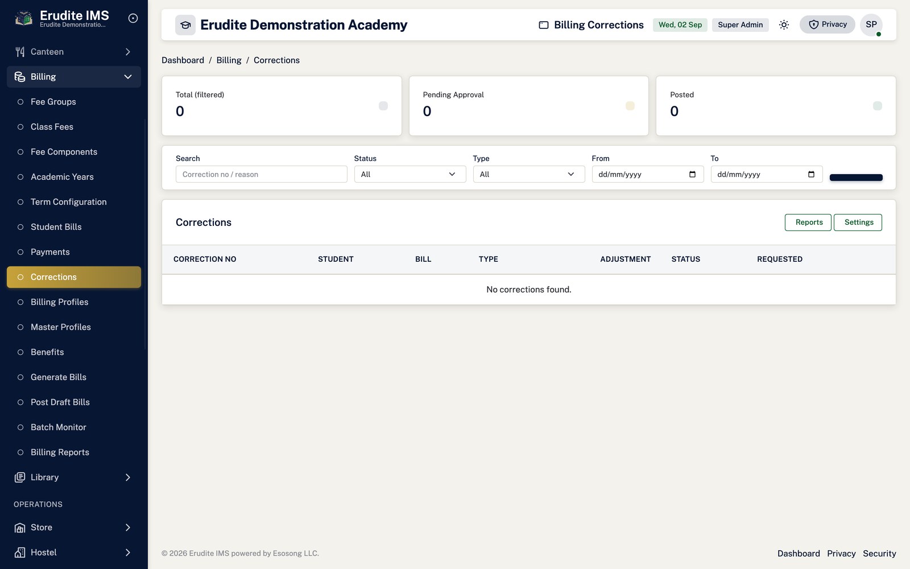Open Batch Monitor menu item
The width and height of the screenshot is (910, 569).
(x=74, y=427)
